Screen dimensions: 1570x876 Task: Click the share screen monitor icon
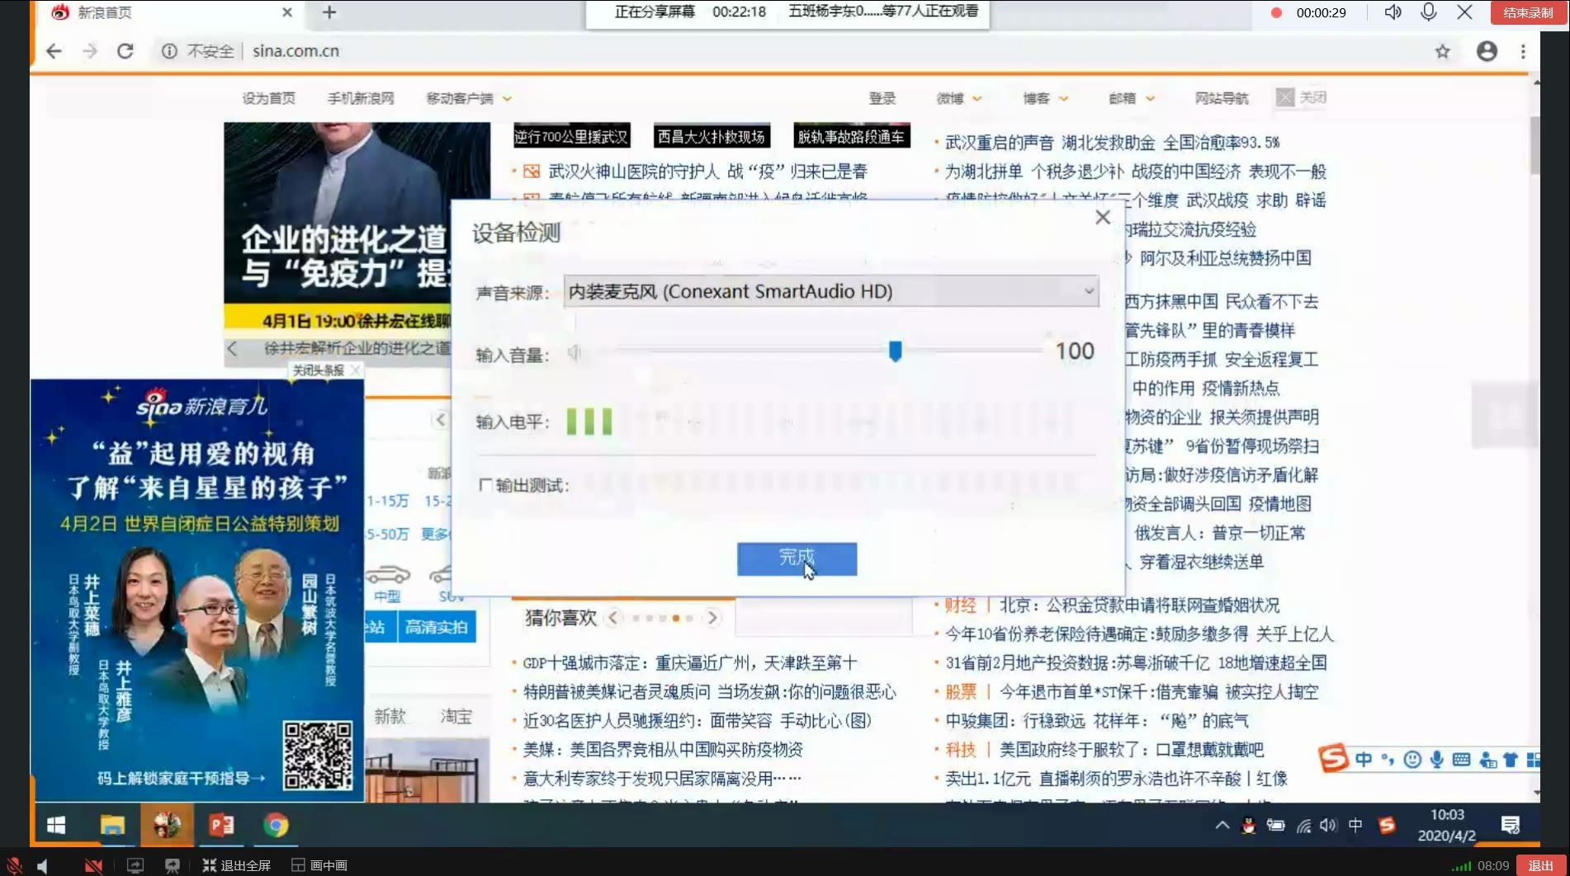tap(135, 865)
